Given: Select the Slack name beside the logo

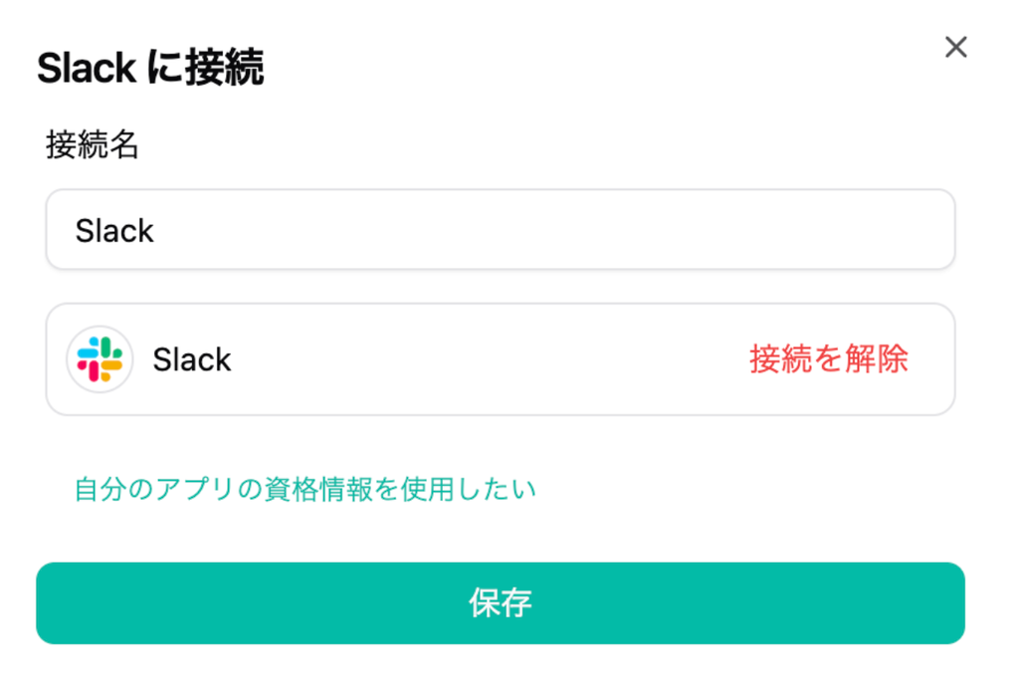Looking at the screenshot, I should click(x=191, y=359).
